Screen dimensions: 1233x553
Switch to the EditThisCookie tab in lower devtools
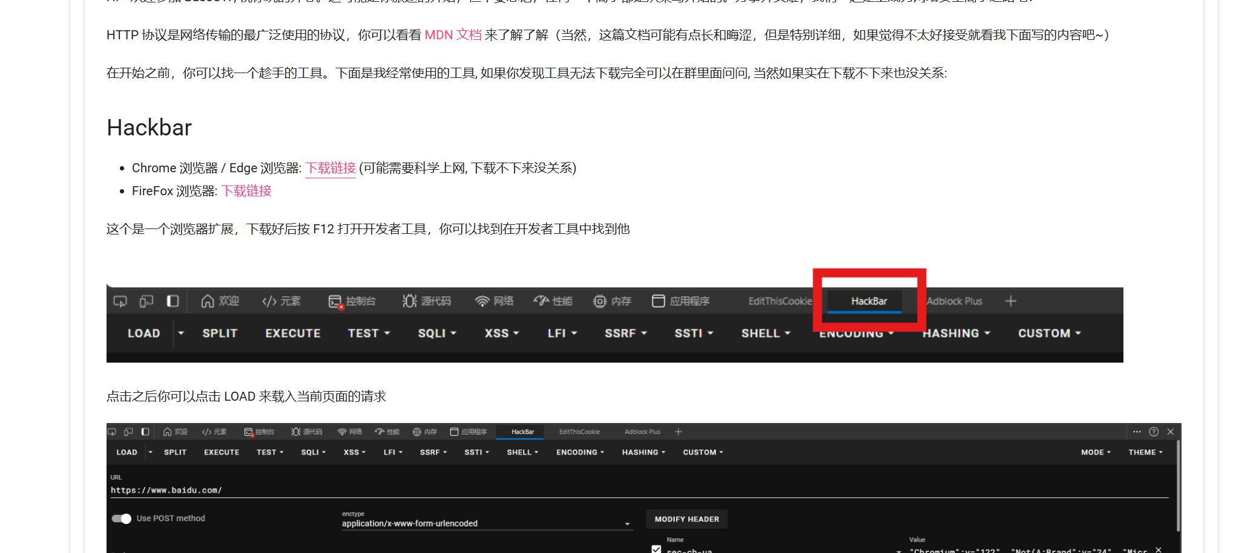579,432
